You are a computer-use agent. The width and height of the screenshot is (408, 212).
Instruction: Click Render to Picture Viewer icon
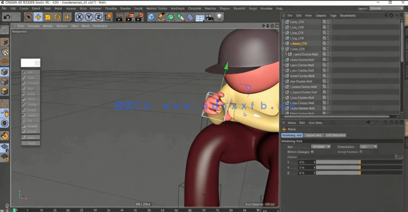(129, 17)
